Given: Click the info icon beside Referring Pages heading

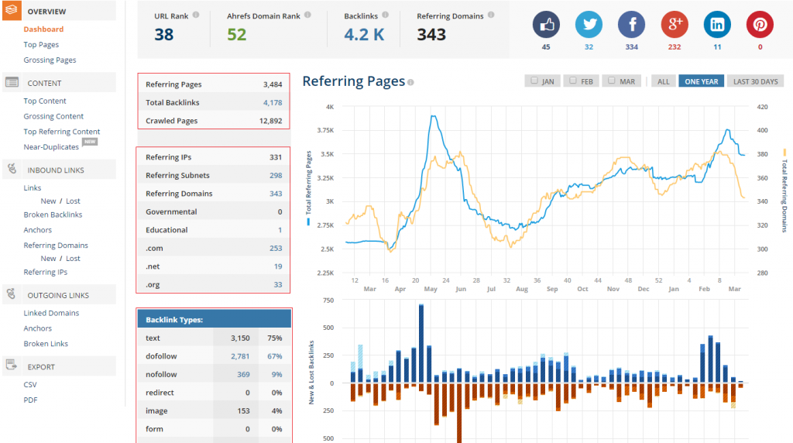Looking at the screenshot, I should point(410,82).
